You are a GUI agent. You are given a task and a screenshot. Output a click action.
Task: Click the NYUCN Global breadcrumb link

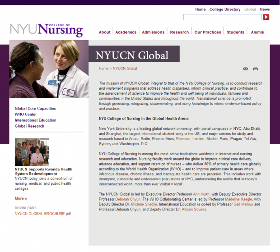[x=125, y=69]
